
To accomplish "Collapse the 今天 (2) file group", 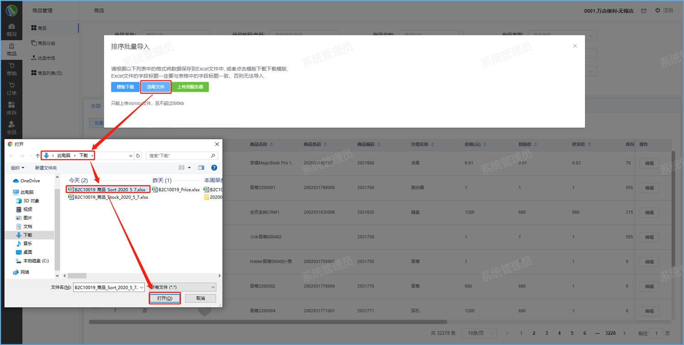I will (78, 180).
